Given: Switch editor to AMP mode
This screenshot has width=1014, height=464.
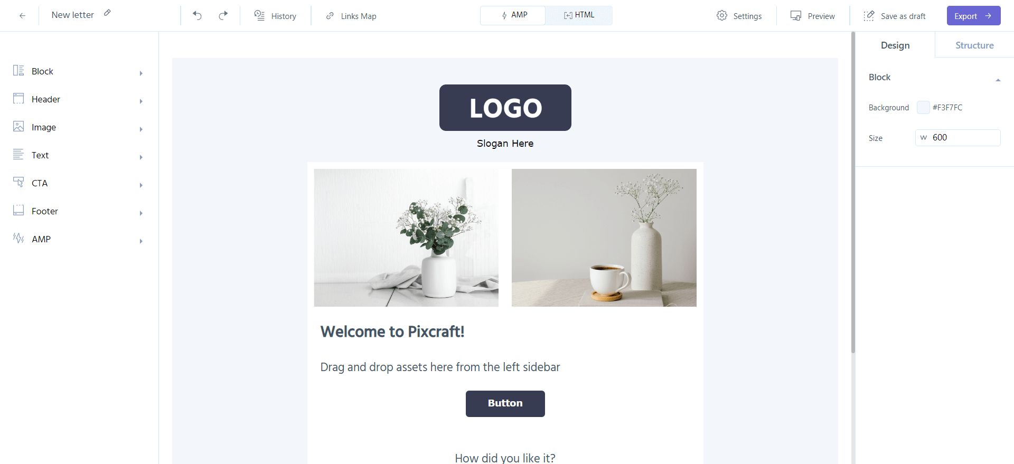Looking at the screenshot, I should 513,15.
